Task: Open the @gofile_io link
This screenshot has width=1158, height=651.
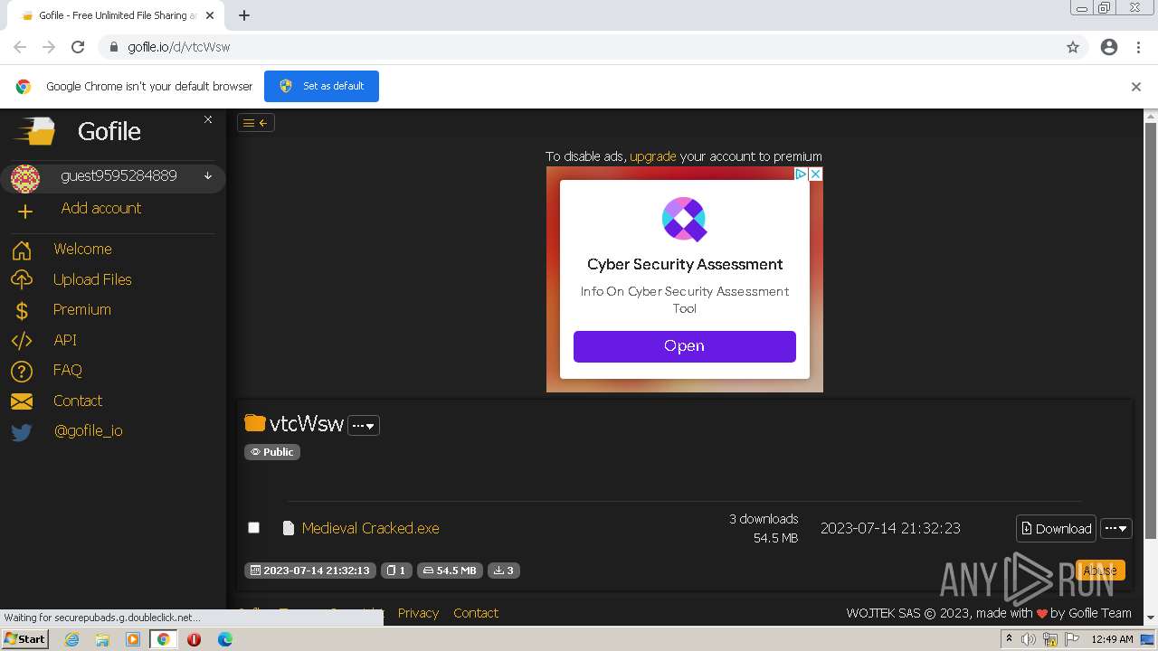Action: pyautogui.click(x=88, y=430)
